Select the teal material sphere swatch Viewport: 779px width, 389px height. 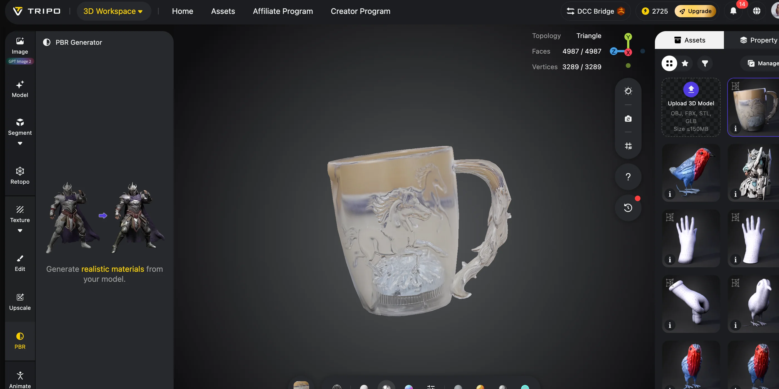[525, 386]
